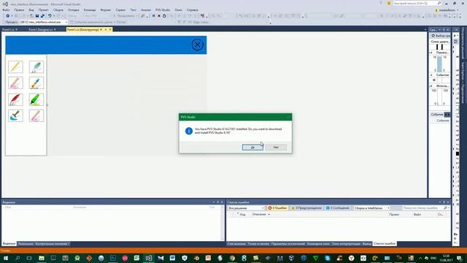Toggle the 0 Сообщения filter
The height and width of the screenshot is (263, 467).
click(337, 207)
